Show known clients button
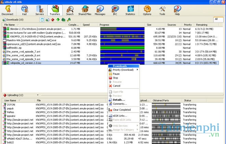 [69, 20]
